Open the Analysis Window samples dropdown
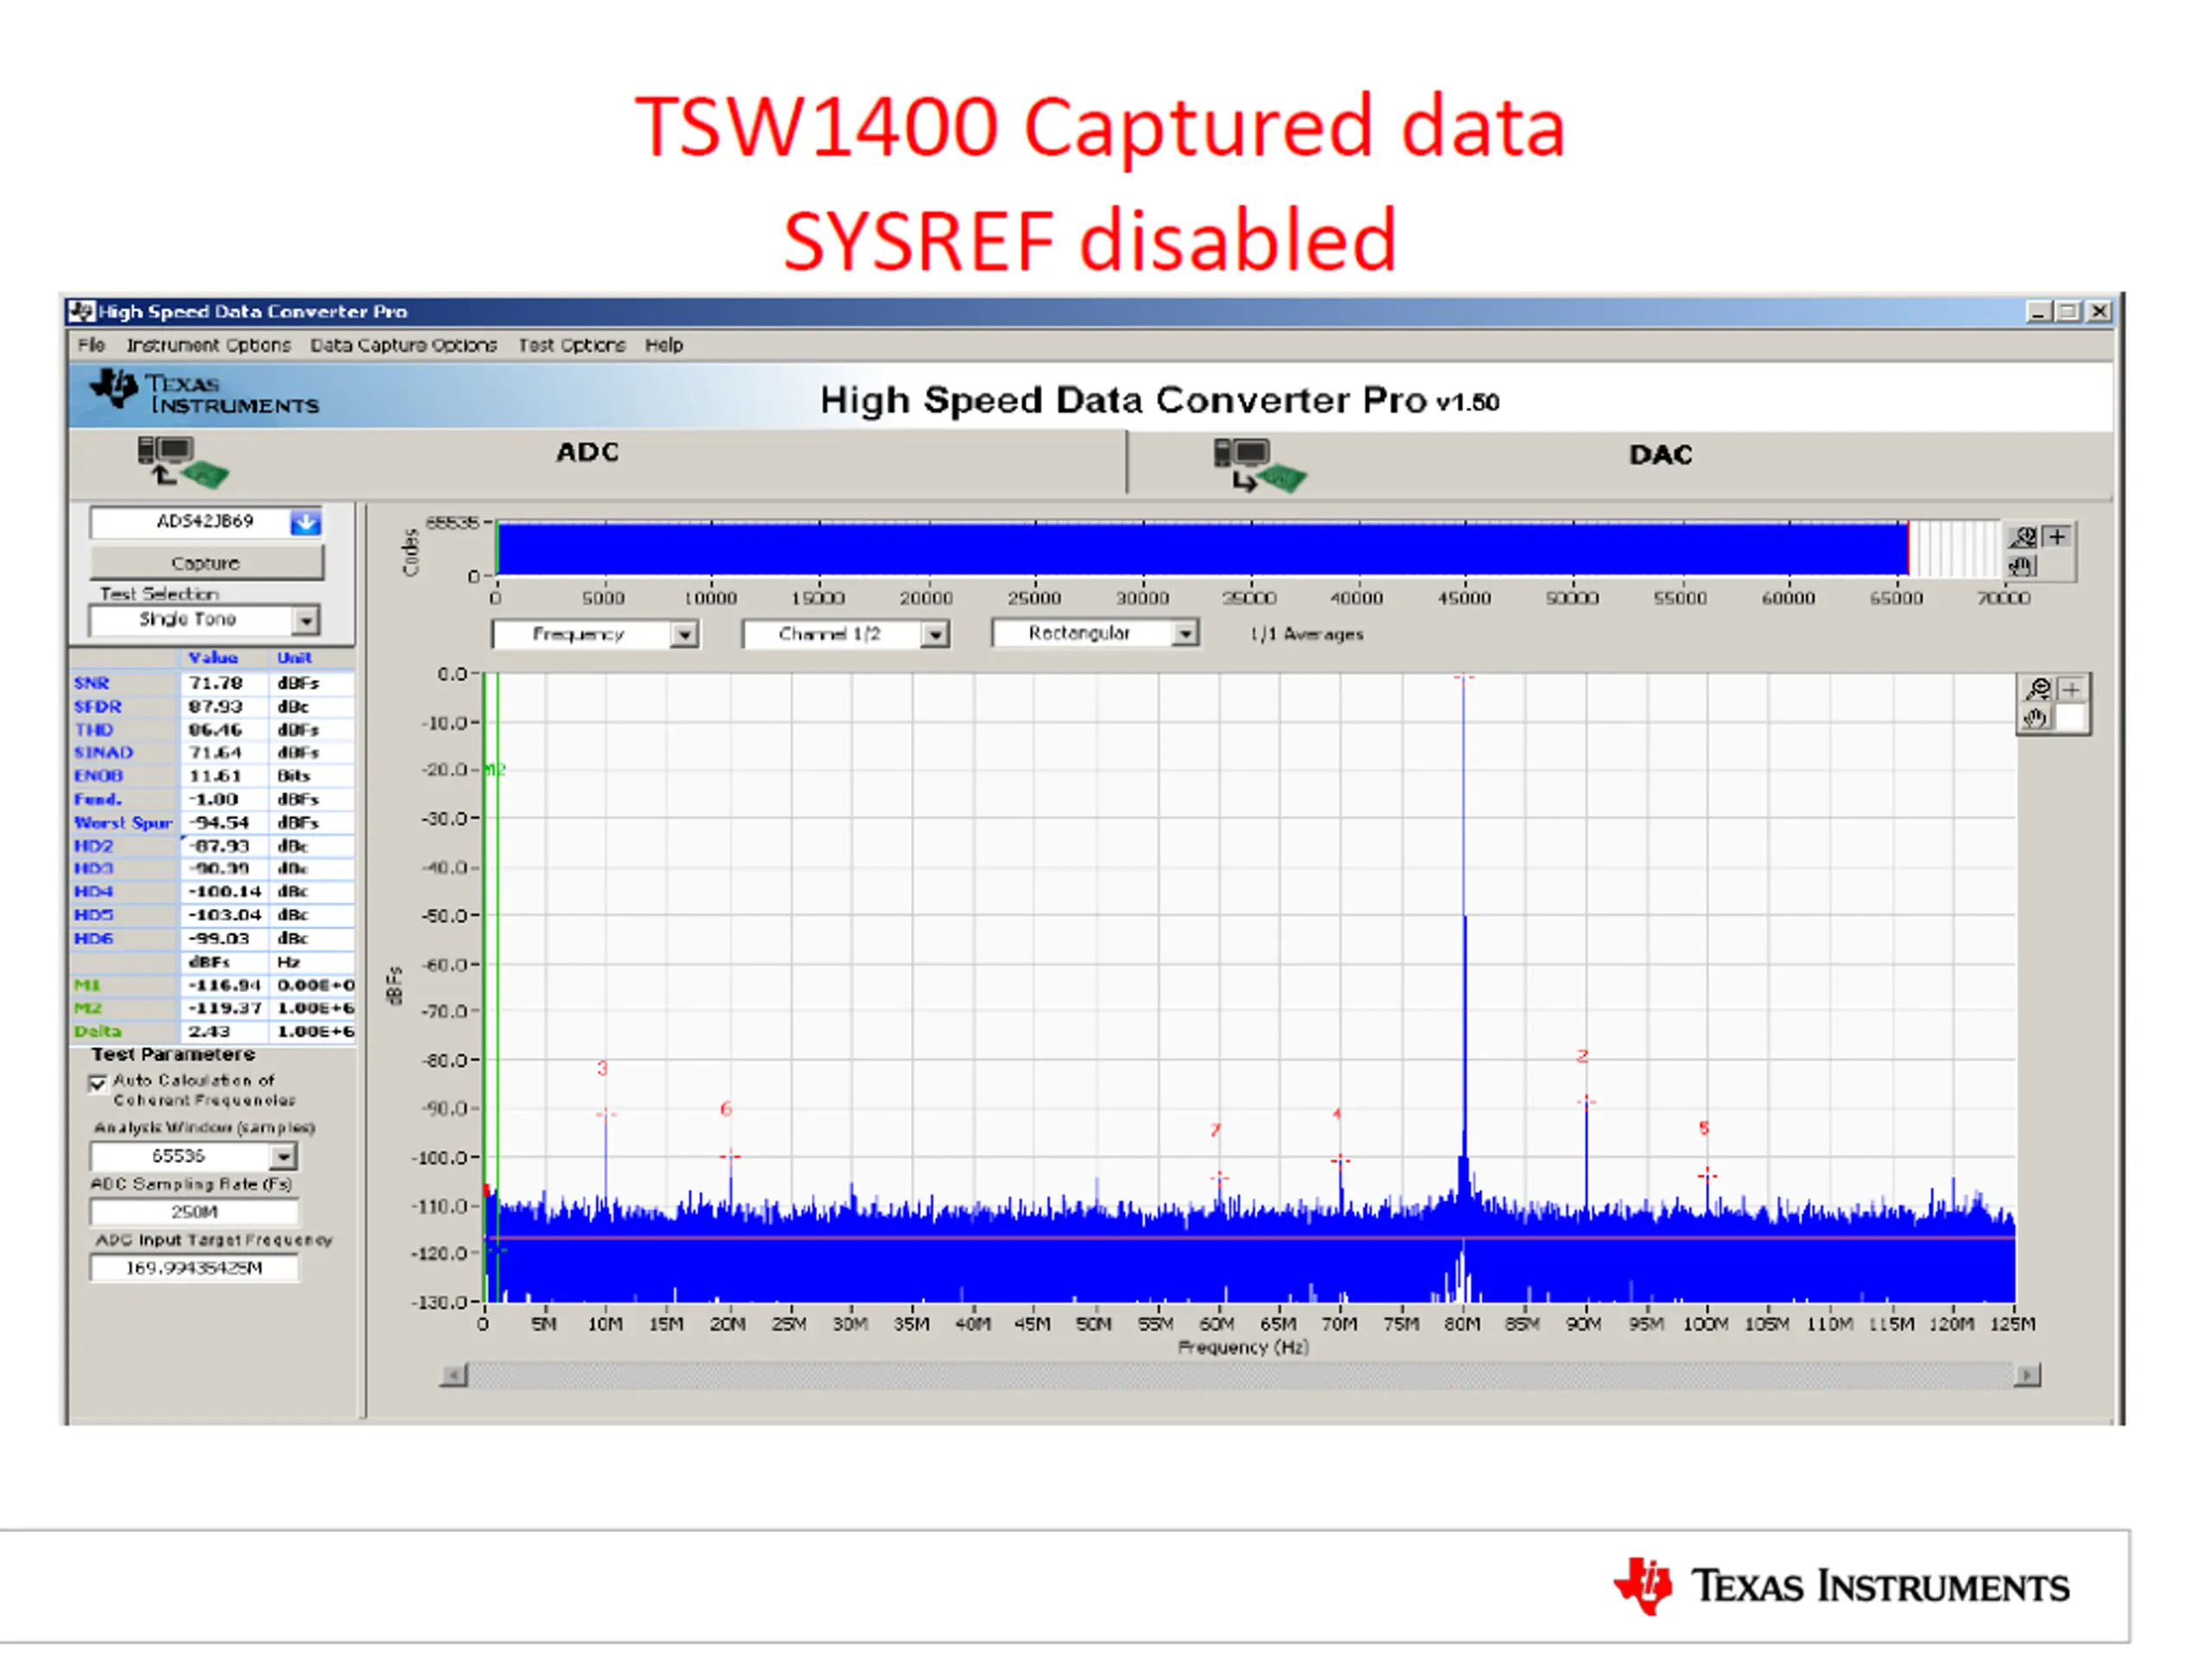This screenshot has width=2212, height=1659. coord(284,1157)
